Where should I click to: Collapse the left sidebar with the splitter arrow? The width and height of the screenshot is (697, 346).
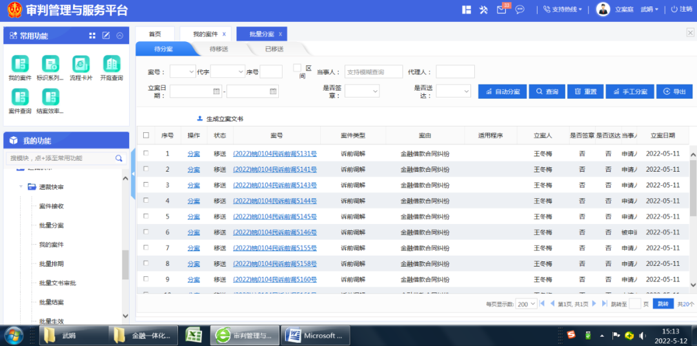tap(133, 174)
